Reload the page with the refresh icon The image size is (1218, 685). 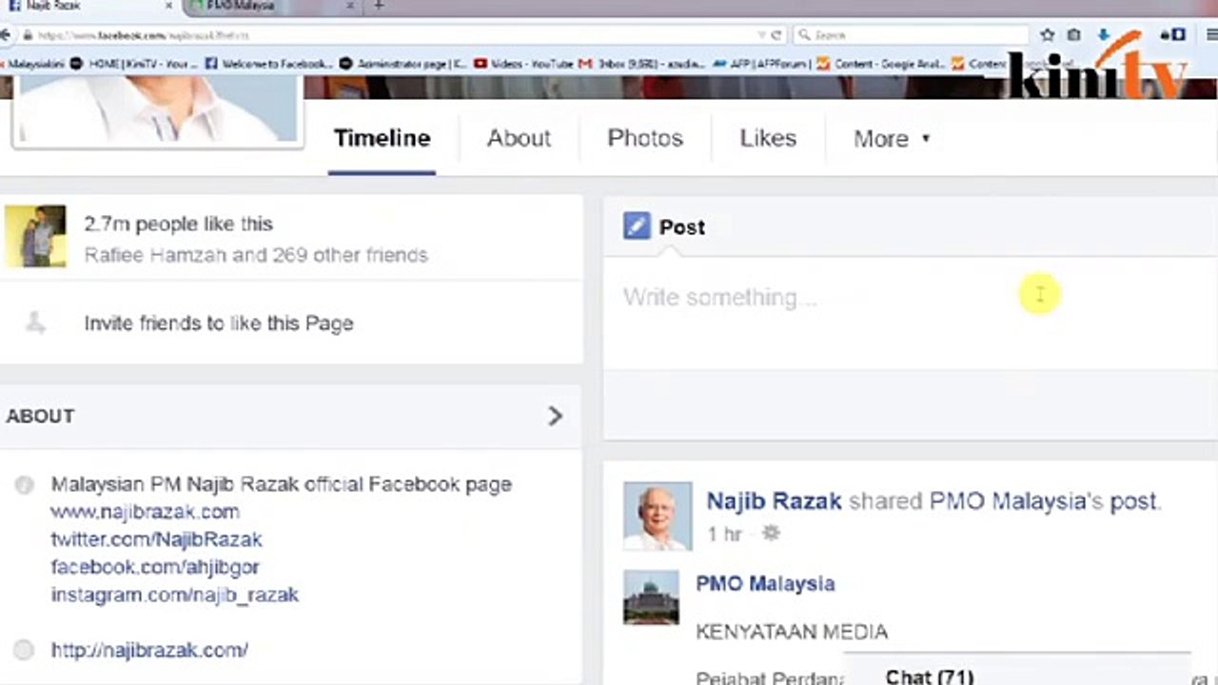(x=776, y=35)
